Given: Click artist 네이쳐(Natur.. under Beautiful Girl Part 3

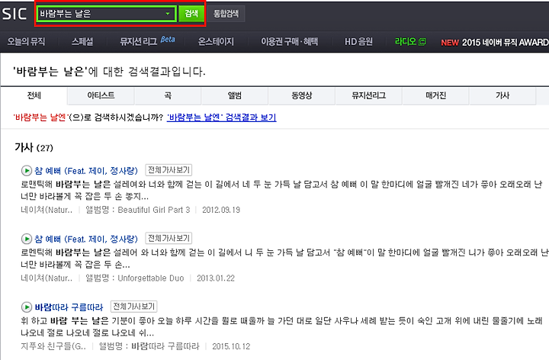Looking at the screenshot, I should coord(47,210).
